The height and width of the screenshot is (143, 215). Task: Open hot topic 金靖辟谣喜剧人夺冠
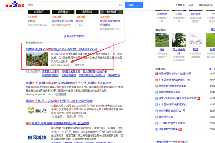(169, 92)
